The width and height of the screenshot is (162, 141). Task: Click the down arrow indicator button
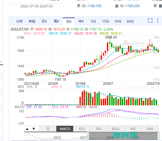[x=34, y=129]
